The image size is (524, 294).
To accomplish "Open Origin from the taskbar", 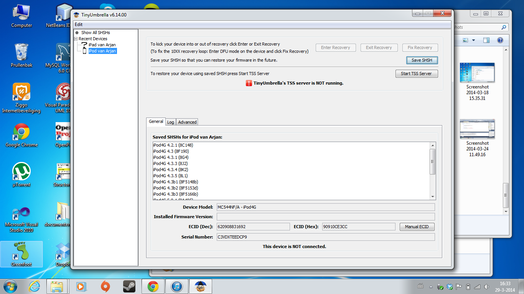I will click(x=105, y=286).
